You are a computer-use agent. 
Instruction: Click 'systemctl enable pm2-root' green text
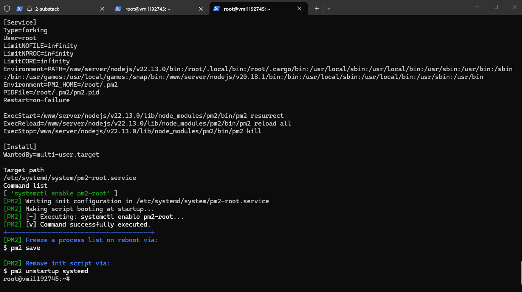click(x=60, y=193)
